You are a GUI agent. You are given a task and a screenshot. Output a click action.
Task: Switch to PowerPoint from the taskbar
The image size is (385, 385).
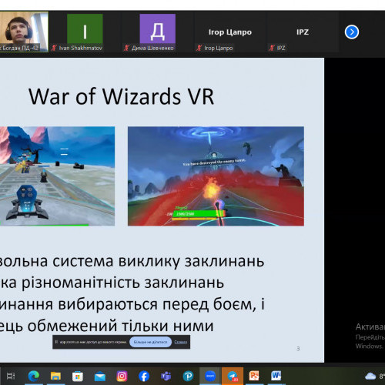pos(254,377)
